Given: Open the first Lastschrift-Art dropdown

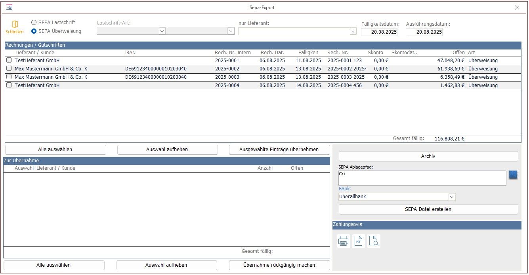Looking at the screenshot, I should click(162, 31).
